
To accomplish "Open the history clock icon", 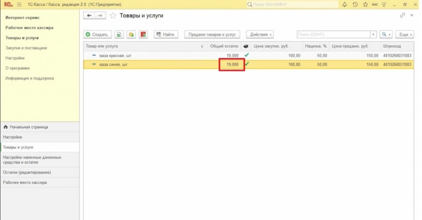I will click(355, 4).
